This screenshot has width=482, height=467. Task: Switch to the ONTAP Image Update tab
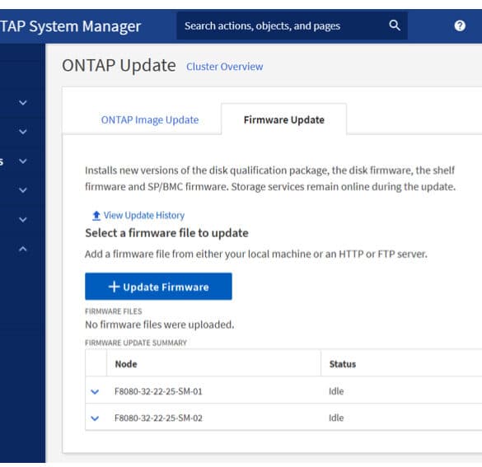click(x=150, y=119)
